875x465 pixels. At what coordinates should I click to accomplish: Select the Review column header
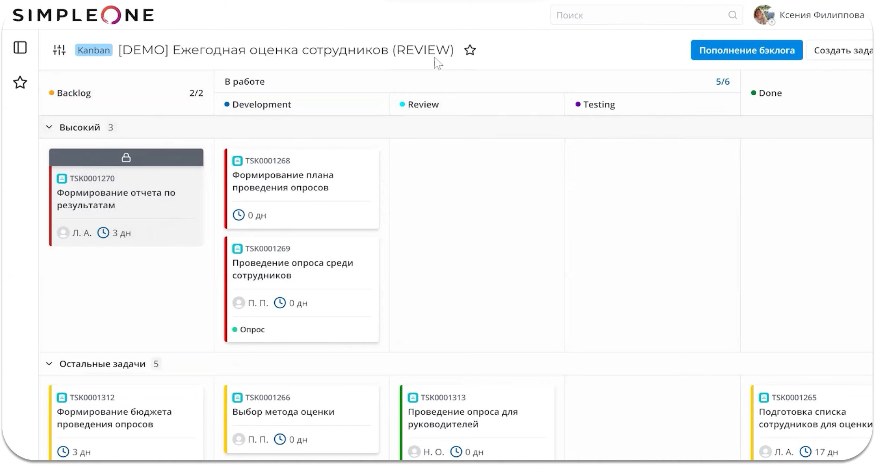[x=423, y=104]
